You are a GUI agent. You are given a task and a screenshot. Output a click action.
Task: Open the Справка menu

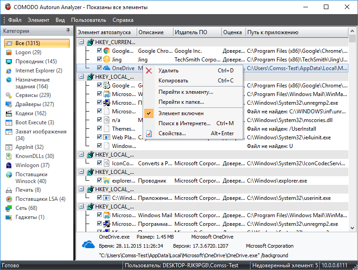coord(123,20)
